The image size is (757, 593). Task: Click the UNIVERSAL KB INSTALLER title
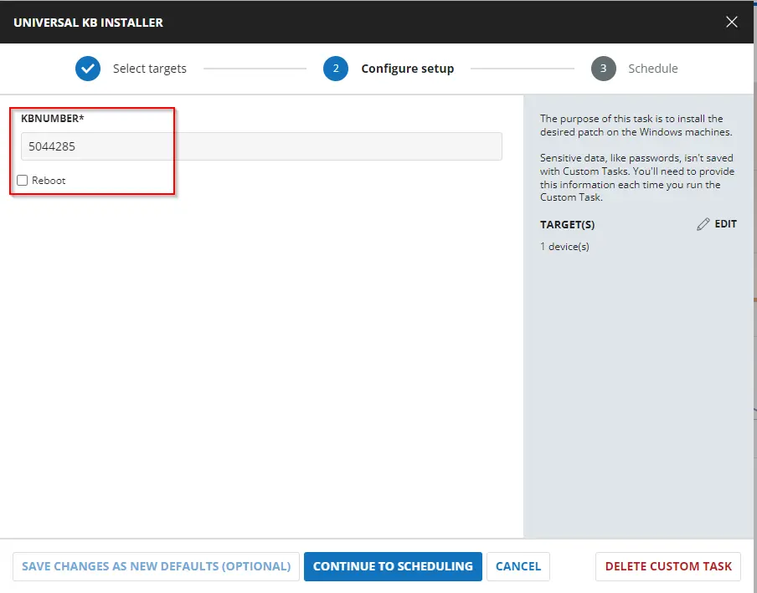[89, 23]
